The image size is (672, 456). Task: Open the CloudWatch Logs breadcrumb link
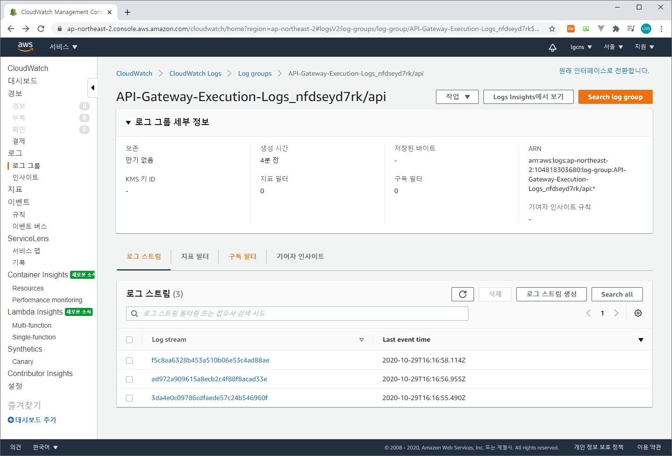coord(195,73)
